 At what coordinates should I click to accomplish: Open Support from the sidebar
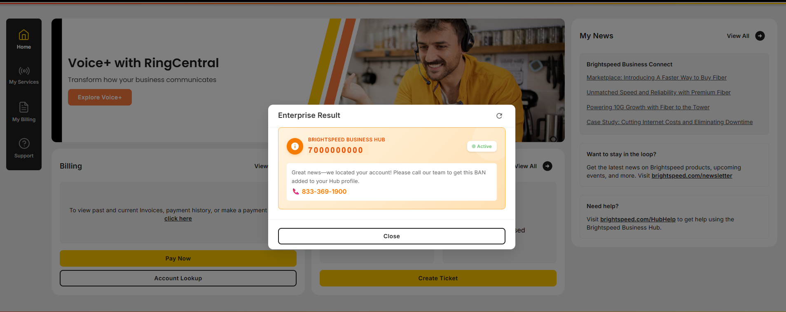(24, 148)
